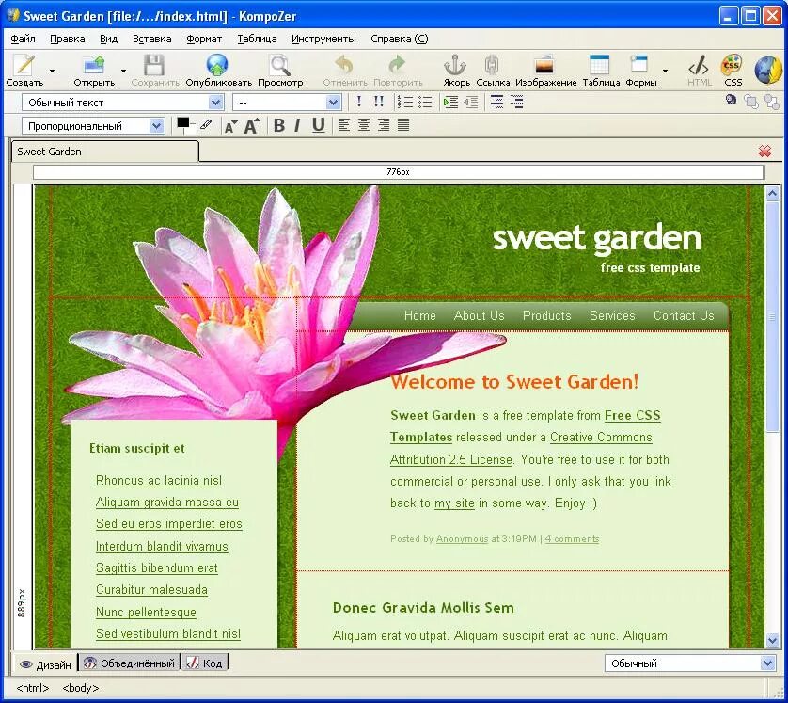Open the Таблица menu
Screen dimensions: 788x703
(x=257, y=39)
